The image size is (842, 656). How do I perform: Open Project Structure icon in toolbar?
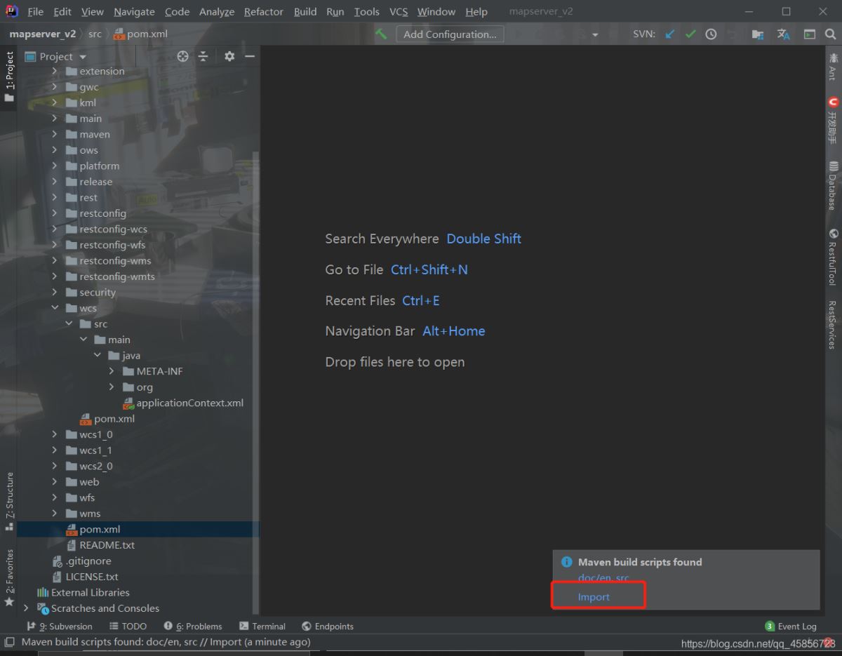pyautogui.click(x=757, y=34)
